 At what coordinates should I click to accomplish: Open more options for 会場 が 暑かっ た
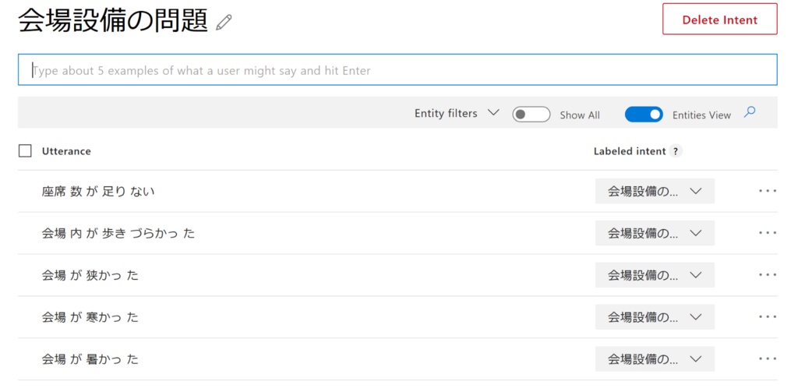(767, 359)
